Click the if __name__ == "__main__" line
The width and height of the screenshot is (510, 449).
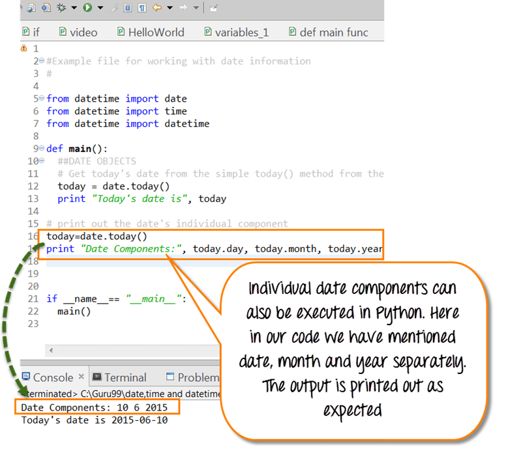click(117, 298)
